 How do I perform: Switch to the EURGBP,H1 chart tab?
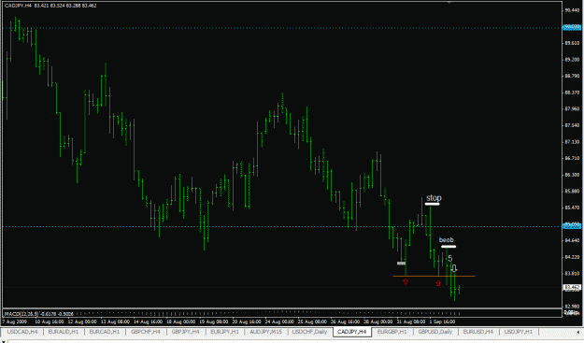coord(392,332)
